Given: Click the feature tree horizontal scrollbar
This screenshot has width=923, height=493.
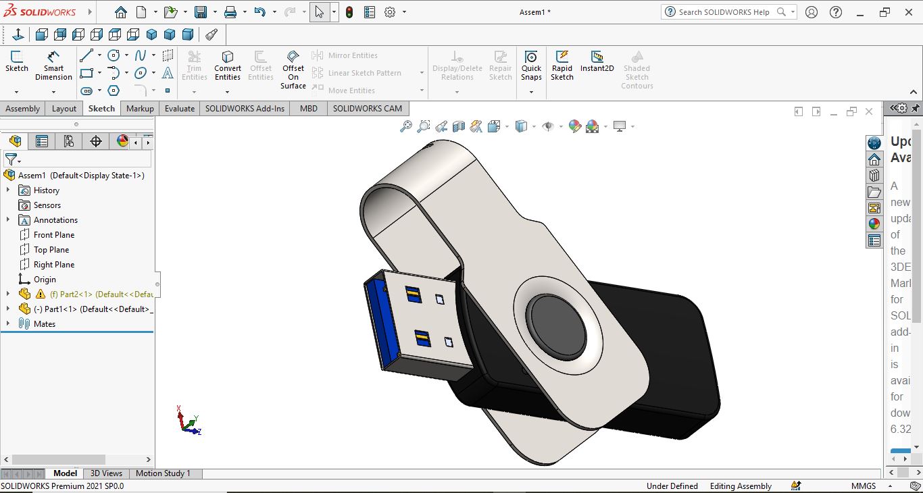Looking at the screenshot, I should pos(59,459).
